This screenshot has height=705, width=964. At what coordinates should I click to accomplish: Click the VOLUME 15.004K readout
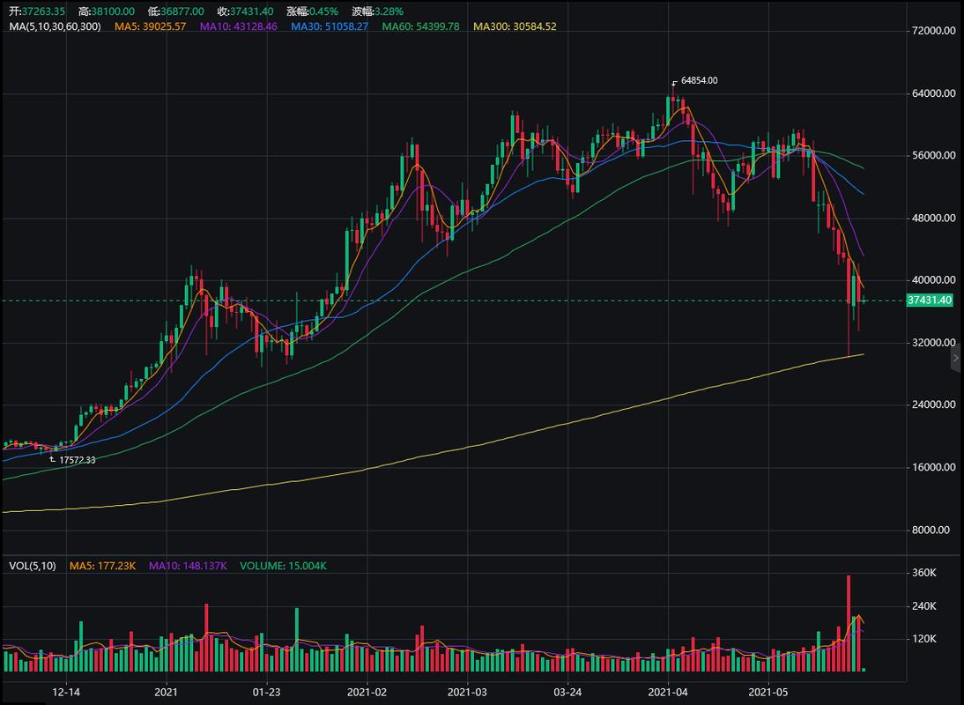pyautogui.click(x=283, y=566)
